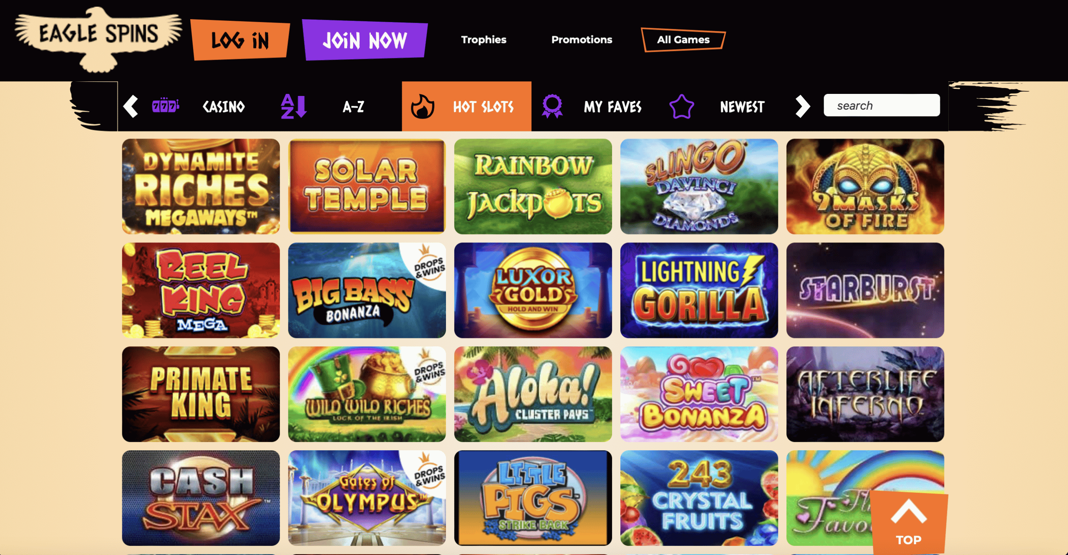1068x555 pixels.
Task: Click the A-Z sort arrow icon
Action: [x=294, y=106]
